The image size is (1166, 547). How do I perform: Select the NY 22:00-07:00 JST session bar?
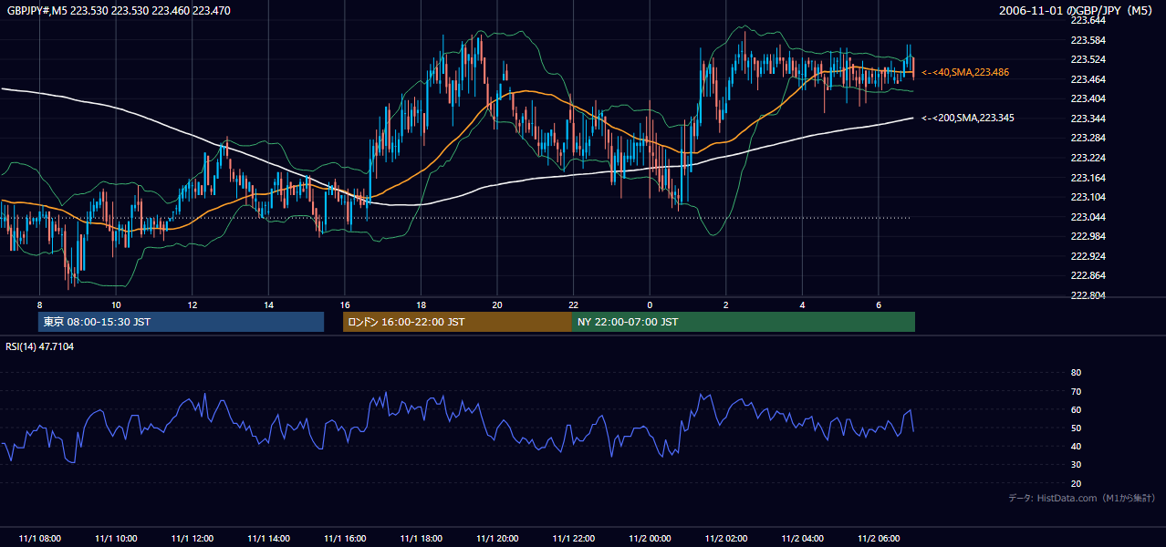tap(744, 322)
